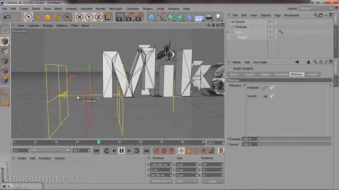The image size is (339, 190).
Task: Click the Undo arrow icon
Action: 7,17
